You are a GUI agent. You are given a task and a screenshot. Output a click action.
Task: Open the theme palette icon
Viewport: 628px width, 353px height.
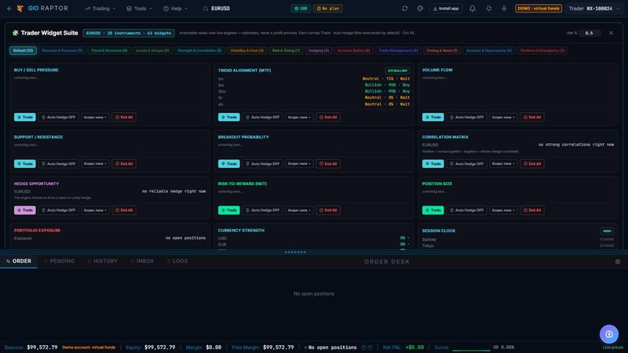click(x=420, y=9)
